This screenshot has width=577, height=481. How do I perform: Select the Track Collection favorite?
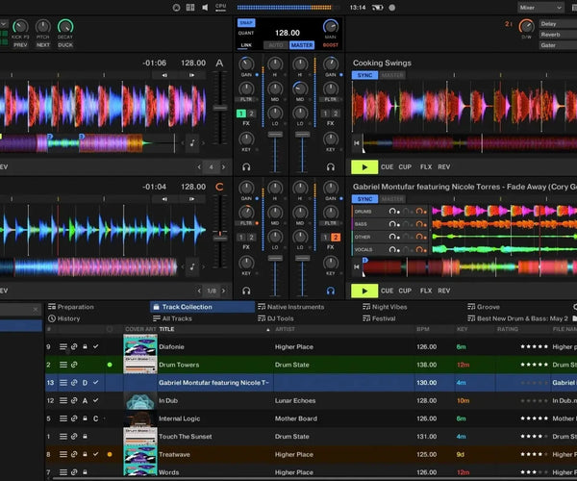click(202, 307)
